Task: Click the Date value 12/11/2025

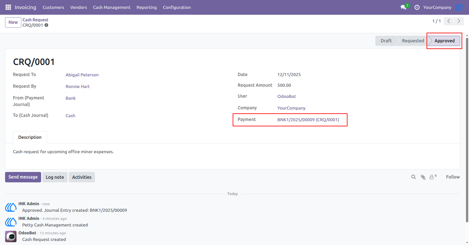Action: (x=289, y=75)
